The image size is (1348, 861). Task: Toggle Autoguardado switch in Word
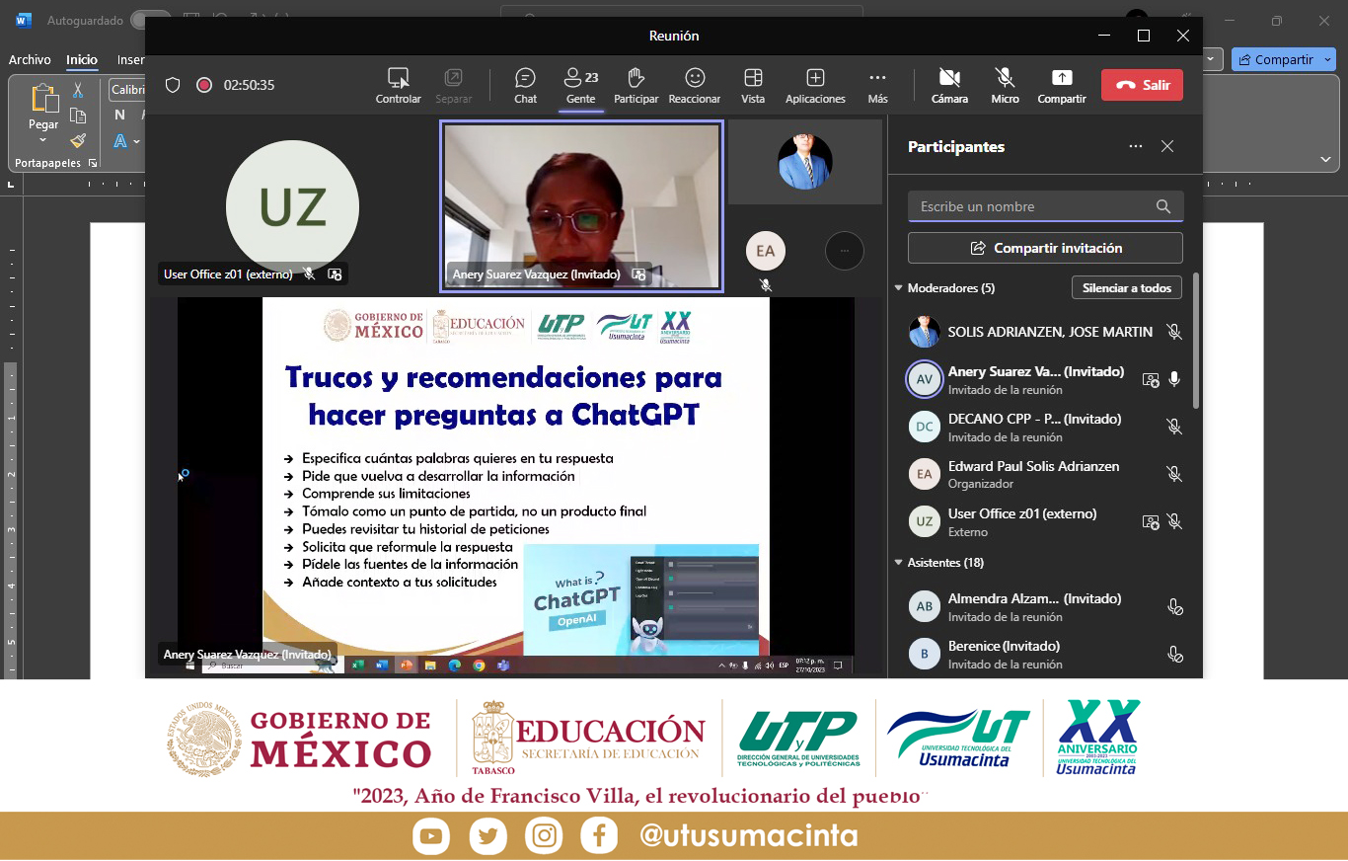[150, 20]
